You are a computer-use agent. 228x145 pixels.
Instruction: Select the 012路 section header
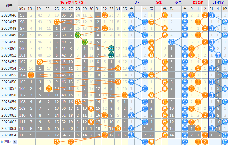[198, 2]
